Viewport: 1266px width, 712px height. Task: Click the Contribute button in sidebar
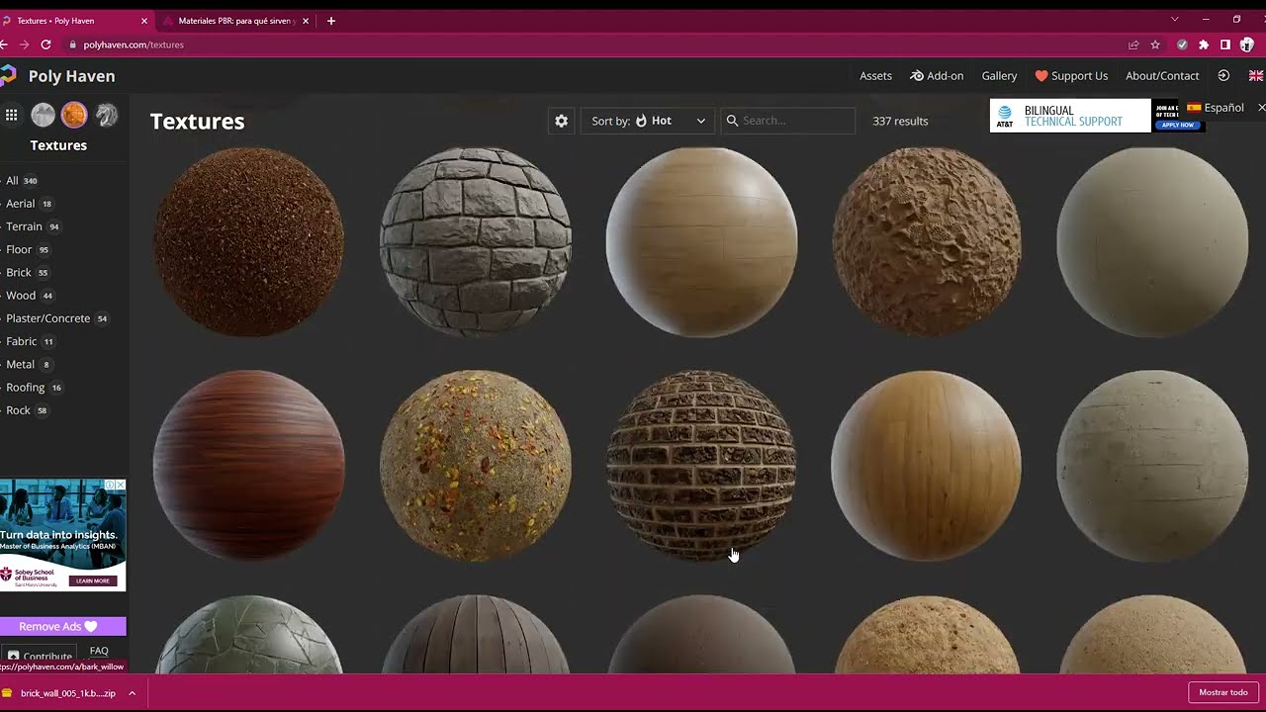tap(40, 656)
